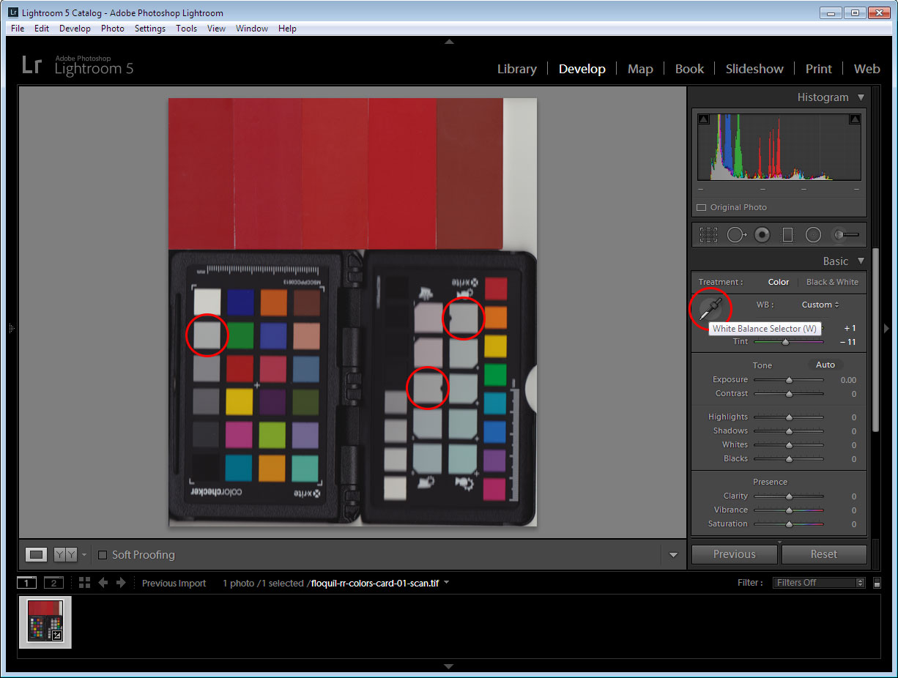Open the Tools menu
Viewport: 898px width, 678px height.
(x=187, y=29)
